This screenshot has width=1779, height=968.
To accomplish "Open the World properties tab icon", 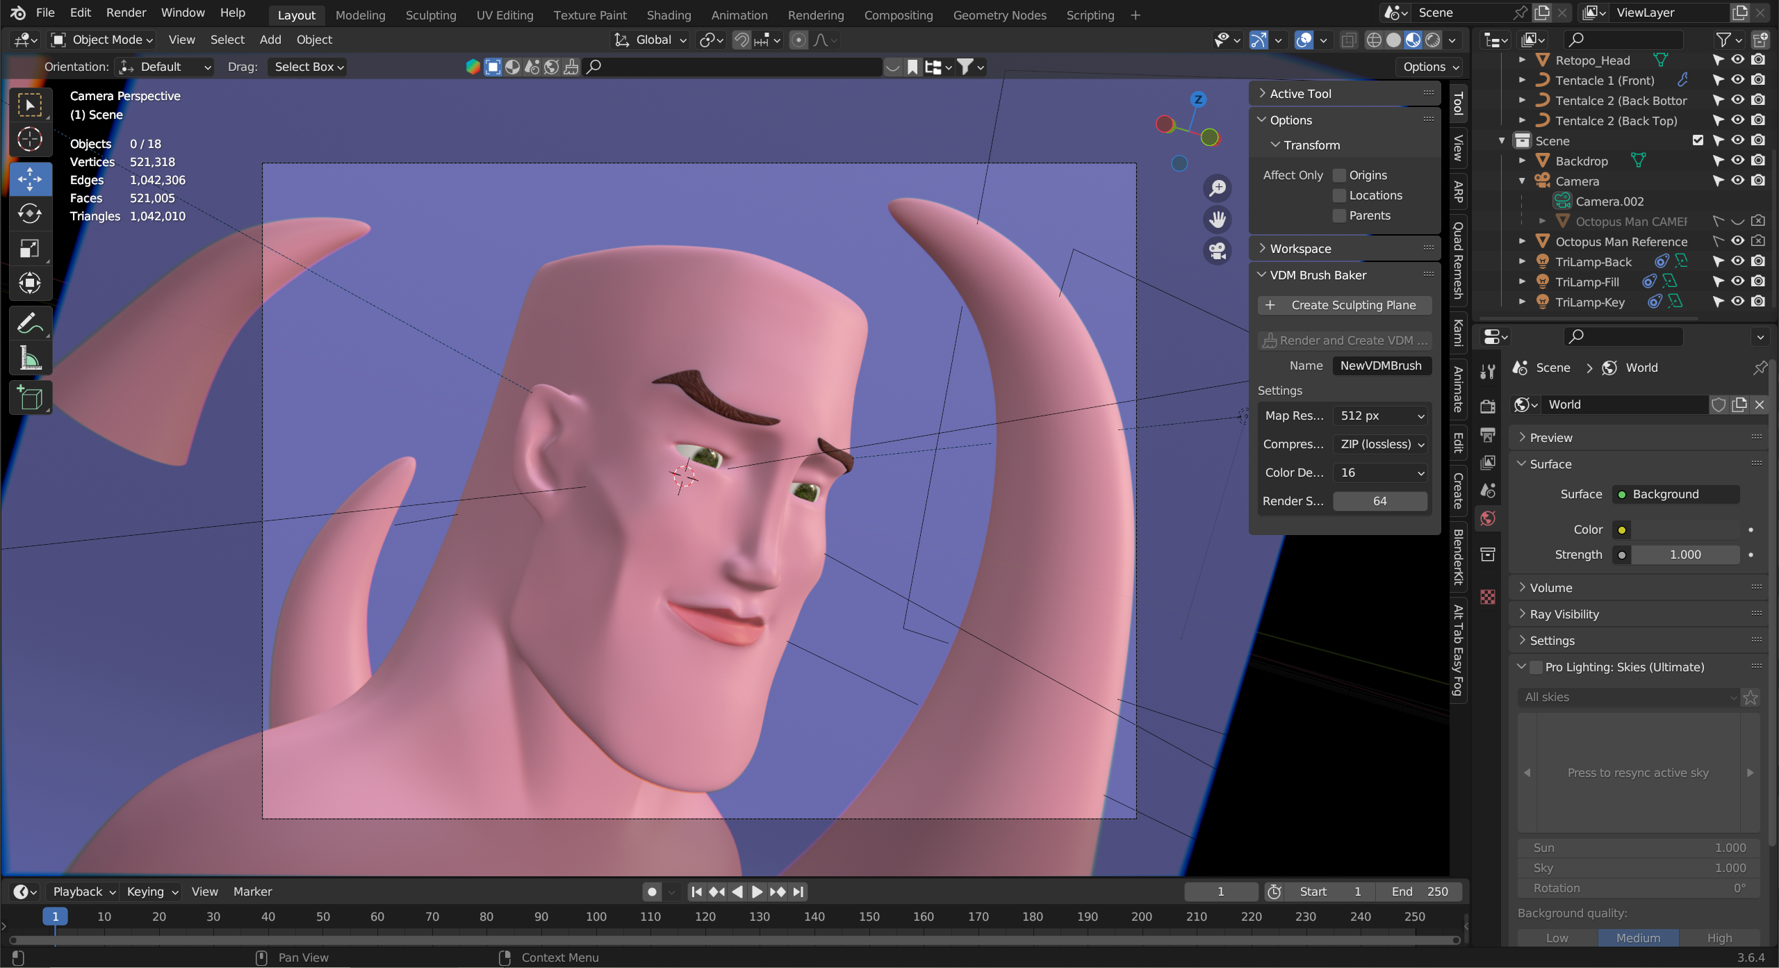I will tap(1488, 518).
